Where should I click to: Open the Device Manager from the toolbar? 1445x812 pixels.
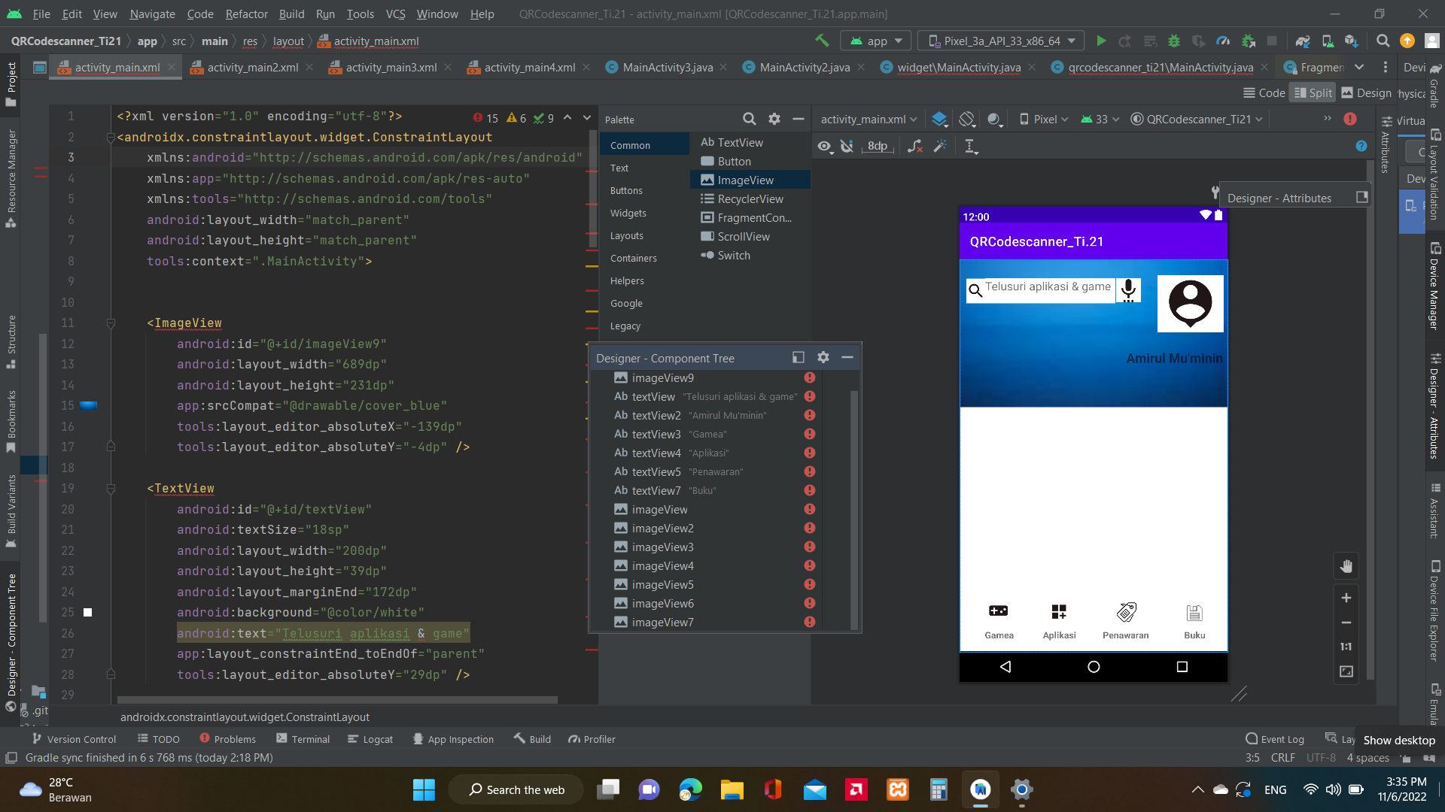(x=1328, y=41)
